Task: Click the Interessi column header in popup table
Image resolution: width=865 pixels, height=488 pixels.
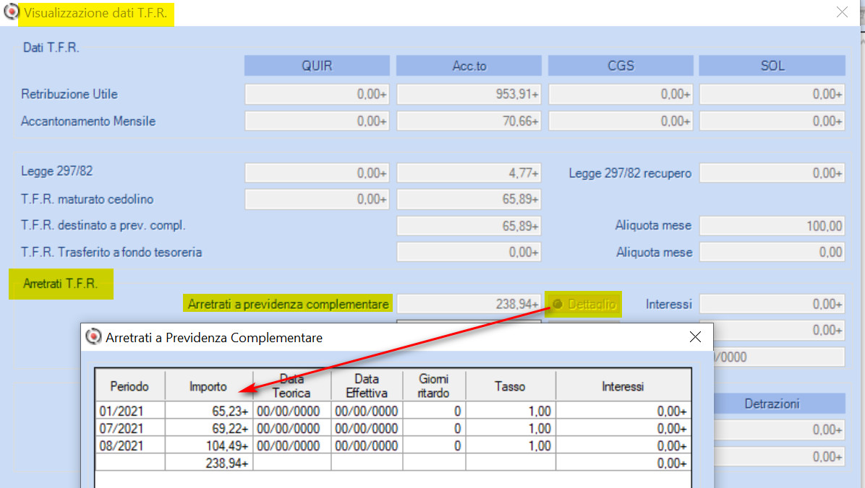Action: [x=623, y=386]
